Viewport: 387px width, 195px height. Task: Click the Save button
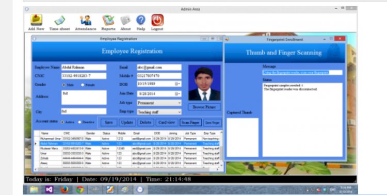click(x=109, y=122)
